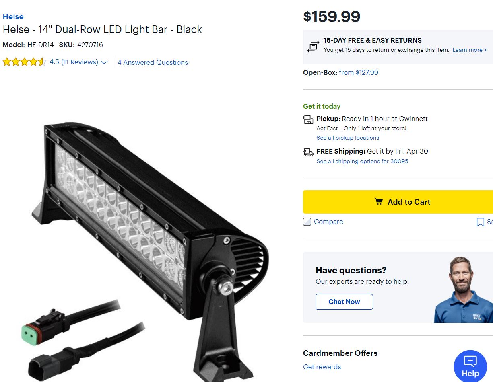493x382 pixels.
Task: Click the shopping cart icon on Add to Cart
Action: [x=379, y=202]
